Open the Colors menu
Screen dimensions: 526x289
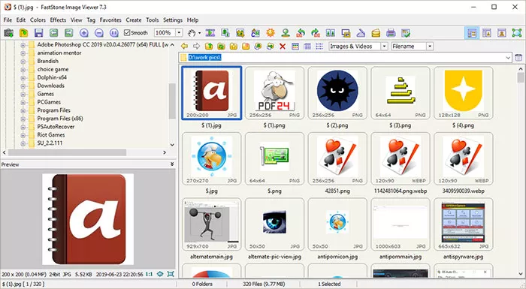click(38, 20)
